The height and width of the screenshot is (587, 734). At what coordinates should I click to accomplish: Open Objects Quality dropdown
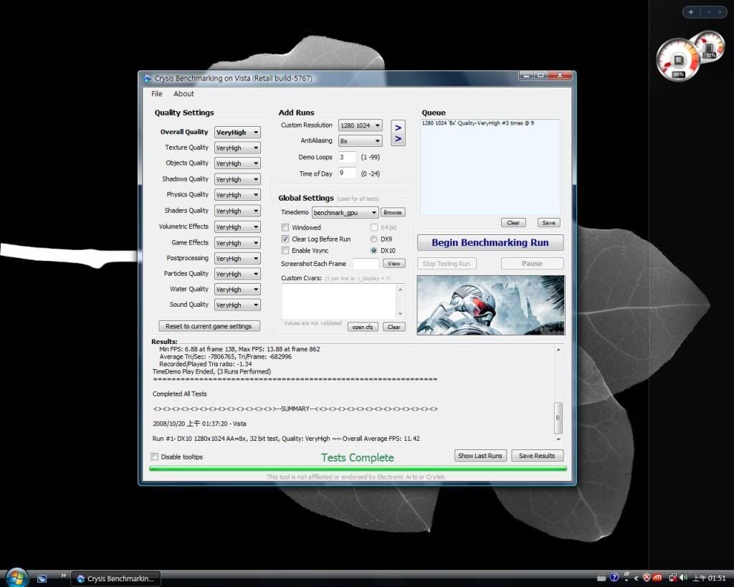(237, 163)
